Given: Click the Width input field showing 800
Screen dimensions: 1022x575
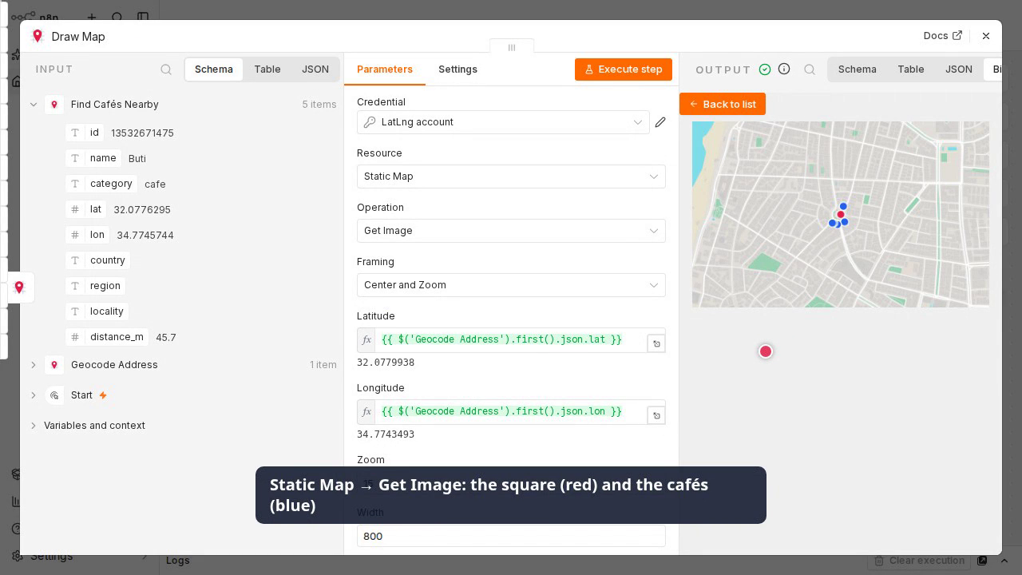Looking at the screenshot, I should coord(511,536).
